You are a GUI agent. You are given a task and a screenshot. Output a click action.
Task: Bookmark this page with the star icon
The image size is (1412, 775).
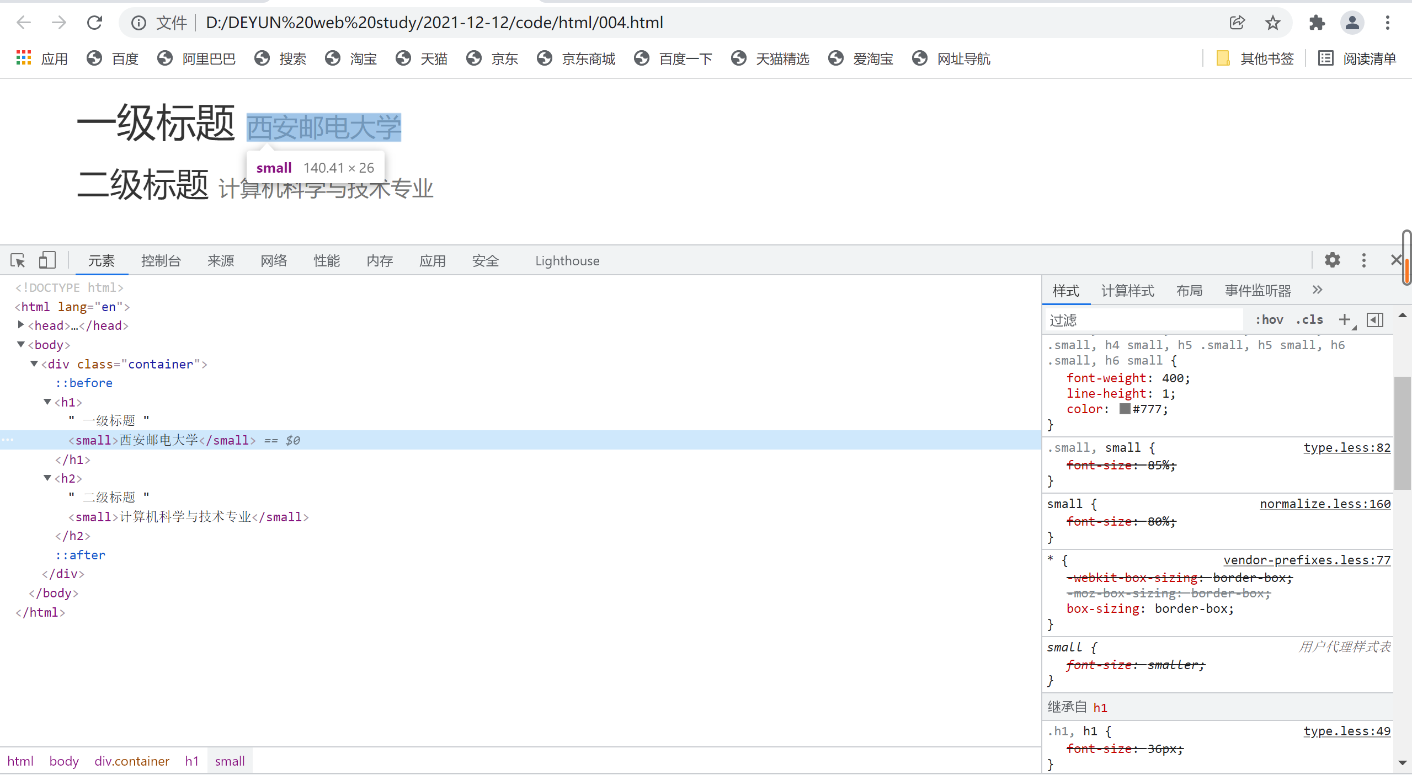click(x=1272, y=23)
